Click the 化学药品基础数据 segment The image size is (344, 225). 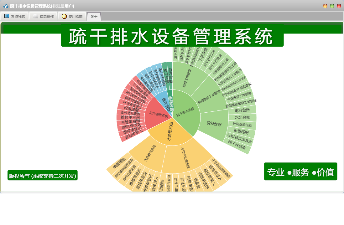pyautogui.click(x=221, y=168)
